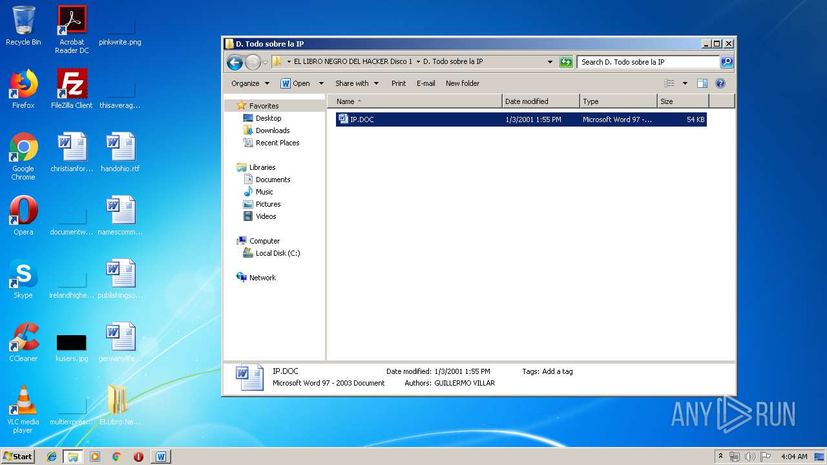Refresh the folder with the green arrows button
This screenshot has width=827, height=465.
click(x=566, y=62)
